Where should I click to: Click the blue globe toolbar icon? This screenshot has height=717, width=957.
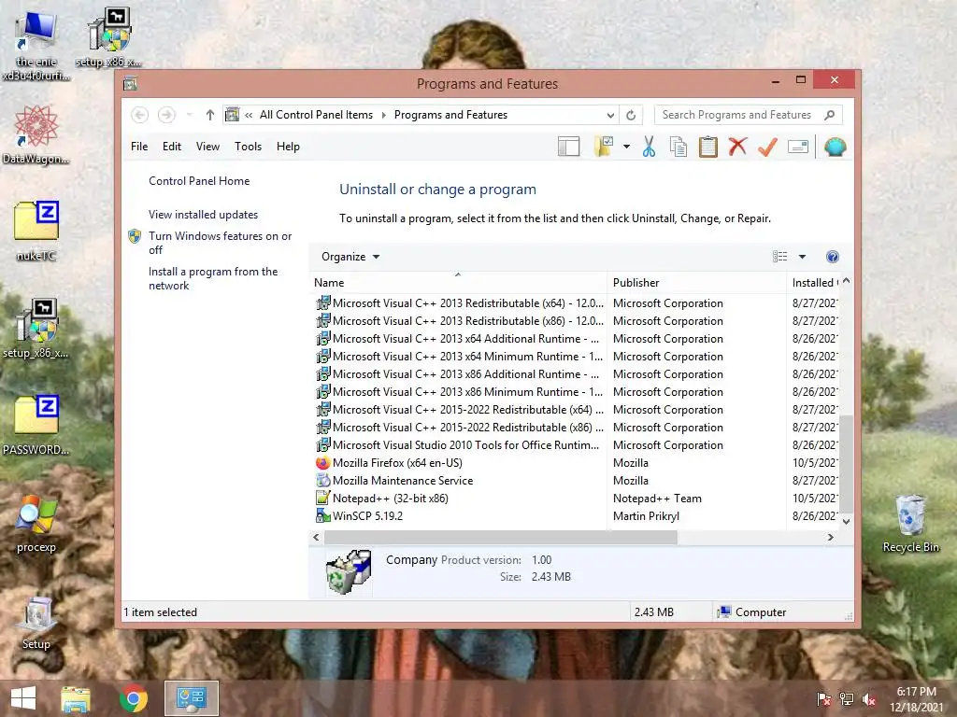[835, 147]
